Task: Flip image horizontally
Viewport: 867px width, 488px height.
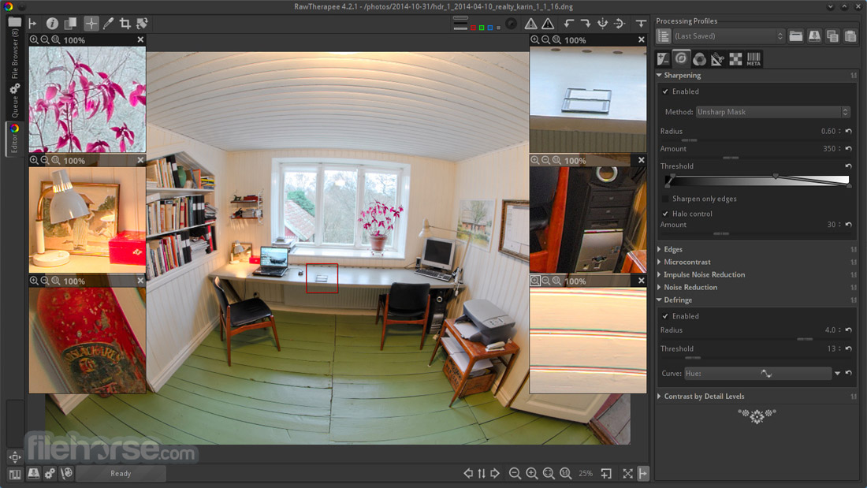Action: click(x=603, y=23)
